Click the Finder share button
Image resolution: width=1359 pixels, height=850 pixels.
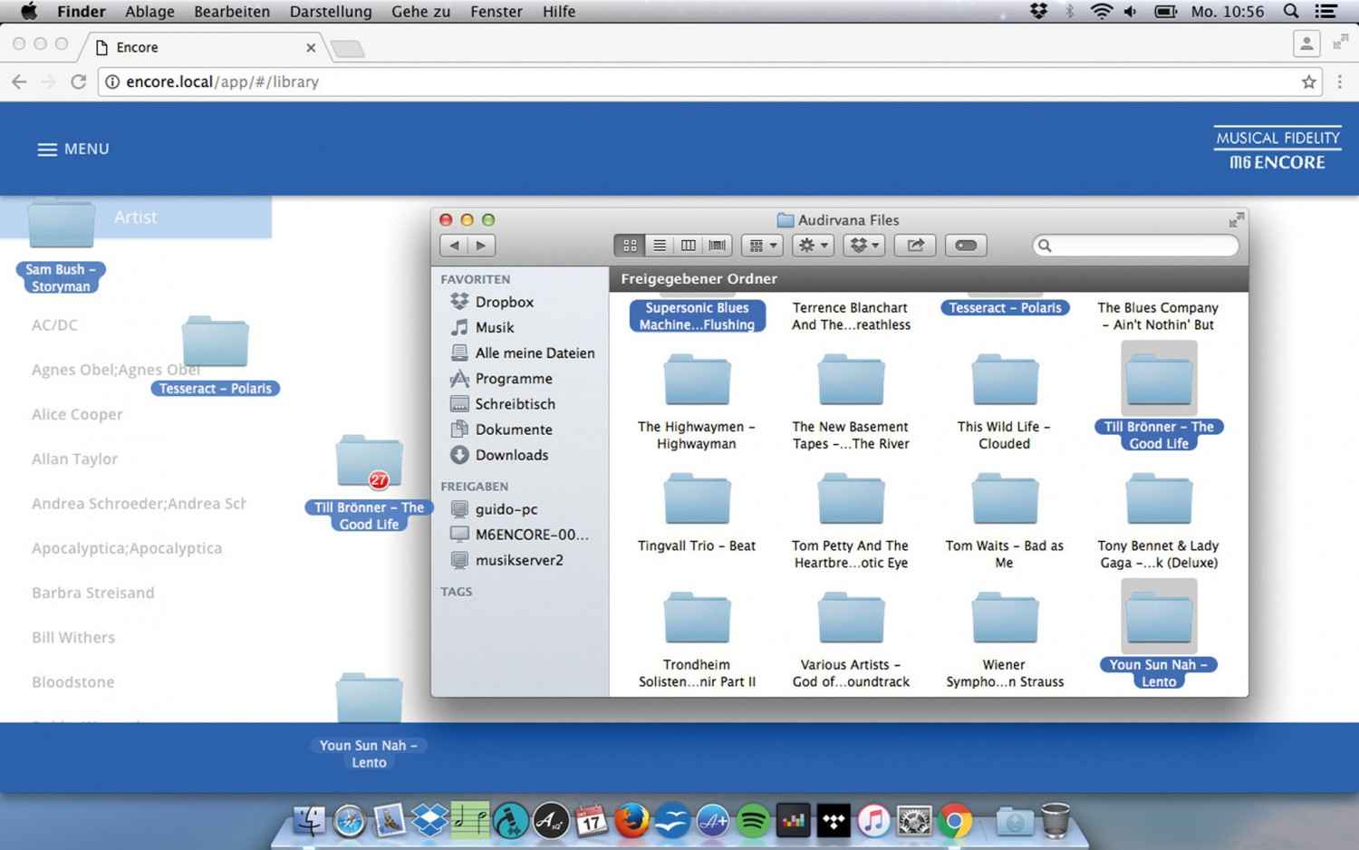915,245
